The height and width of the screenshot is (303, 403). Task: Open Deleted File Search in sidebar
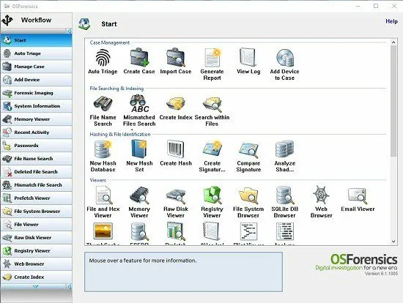[36, 171]
